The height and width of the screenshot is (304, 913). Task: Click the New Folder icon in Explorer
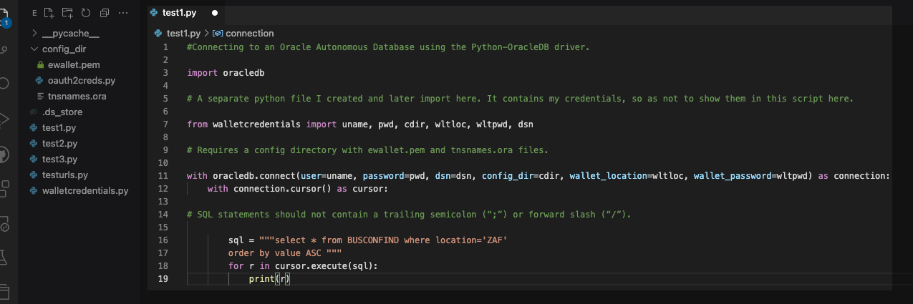pos(67,12)
